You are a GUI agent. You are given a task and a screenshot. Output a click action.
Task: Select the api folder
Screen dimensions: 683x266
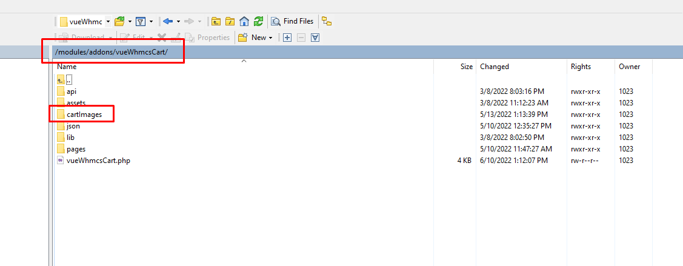pyautogui.click(x=72, y=91)
